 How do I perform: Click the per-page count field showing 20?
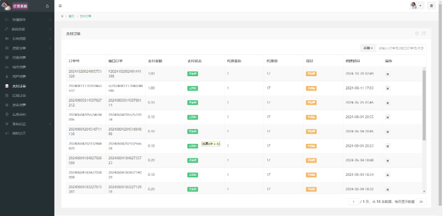point(421,202)
